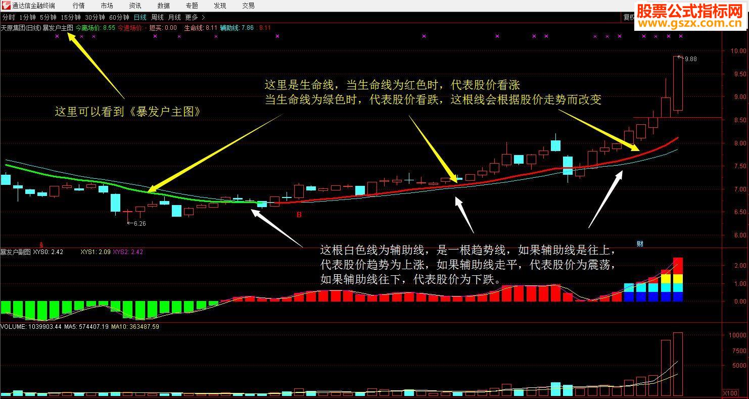749x399 pixels.
Task: Switch to the 分时 period tab
Action: click(x=9, y=17)
